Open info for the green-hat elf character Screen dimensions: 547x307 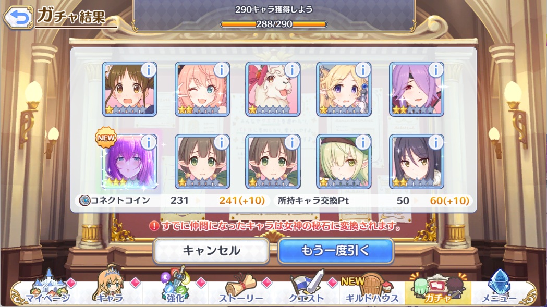tap(363, 142)
